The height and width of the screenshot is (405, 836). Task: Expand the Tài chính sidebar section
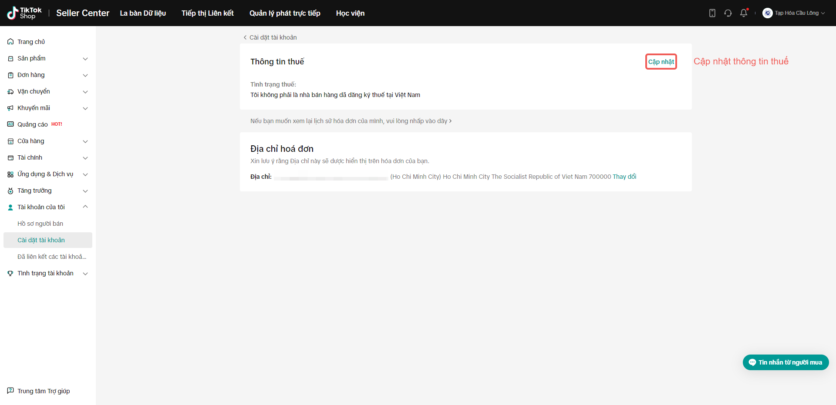click(85, 158)
